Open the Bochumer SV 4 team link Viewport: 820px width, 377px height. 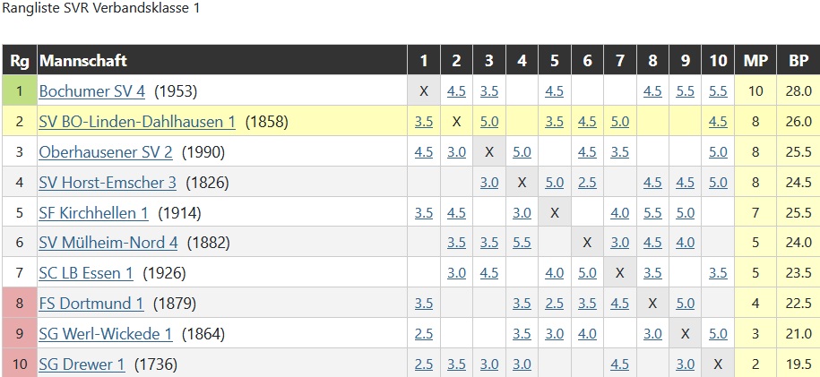click(91, 90)
